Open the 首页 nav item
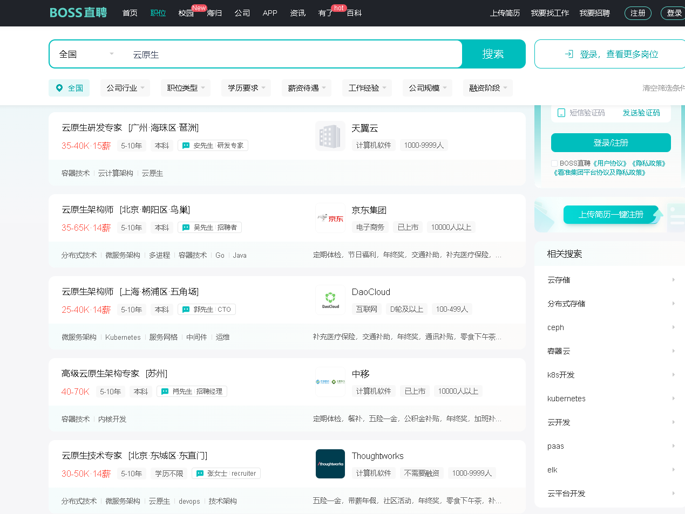Screen dimensions: 685x514 pos(130,13)
